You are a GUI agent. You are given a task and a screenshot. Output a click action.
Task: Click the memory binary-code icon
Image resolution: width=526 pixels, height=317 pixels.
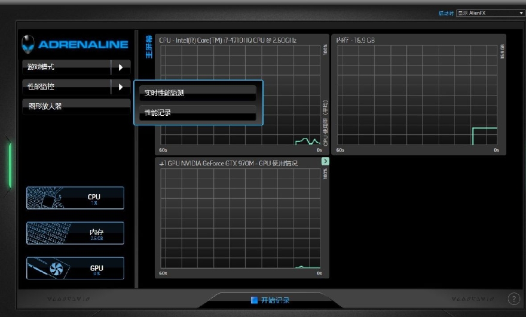[48, 233]
